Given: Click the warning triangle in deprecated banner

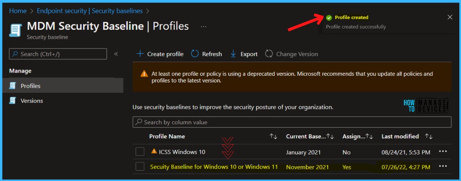Looking at the screenshot, I should pyautogui.click(x=144, y=73).
